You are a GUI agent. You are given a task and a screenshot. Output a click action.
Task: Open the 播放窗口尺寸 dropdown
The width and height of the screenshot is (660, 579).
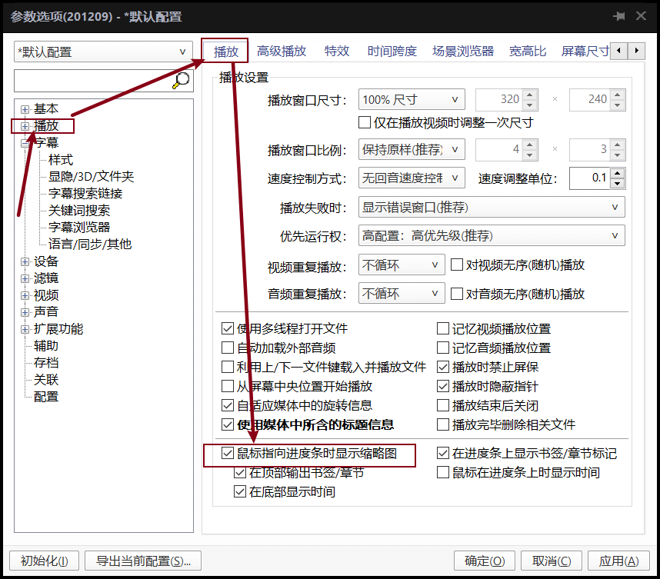pyautogui.click(x=412, y=99)
